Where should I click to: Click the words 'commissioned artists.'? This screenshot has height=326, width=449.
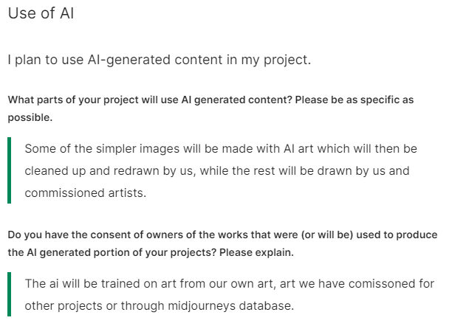tap(85, 193)
